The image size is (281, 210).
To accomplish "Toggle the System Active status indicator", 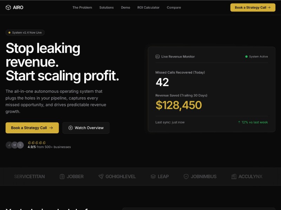I will (x=247, y=56).
